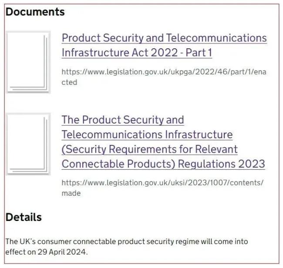Click the words "Infrastructure Act 2022 - Part 1"

pyautogui.click(x=136, y=53)
